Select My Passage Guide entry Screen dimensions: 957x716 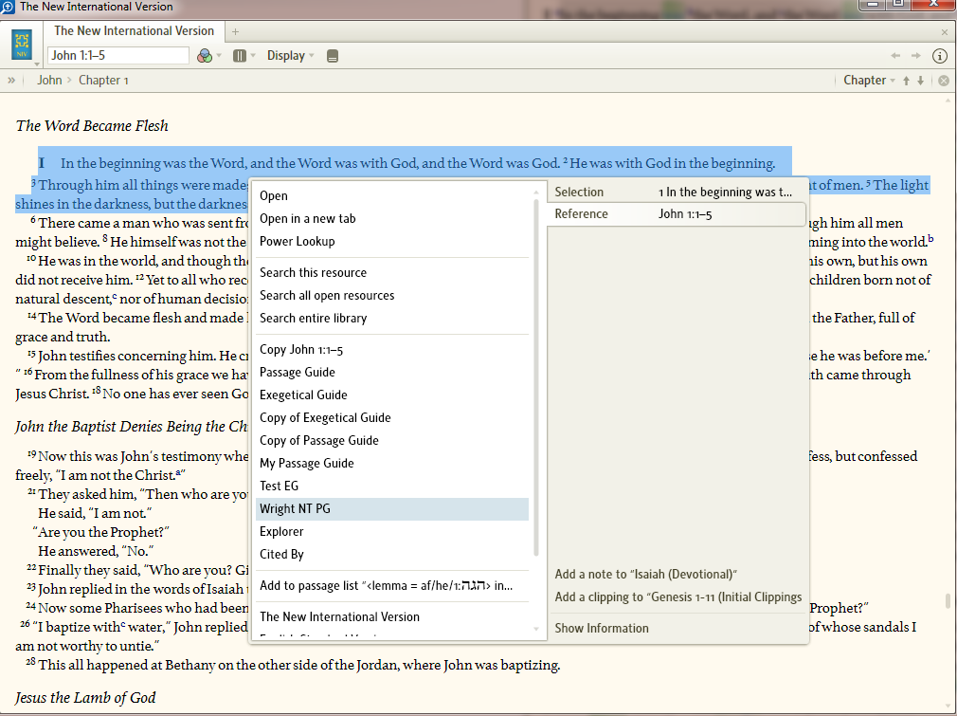coord(392,463)
